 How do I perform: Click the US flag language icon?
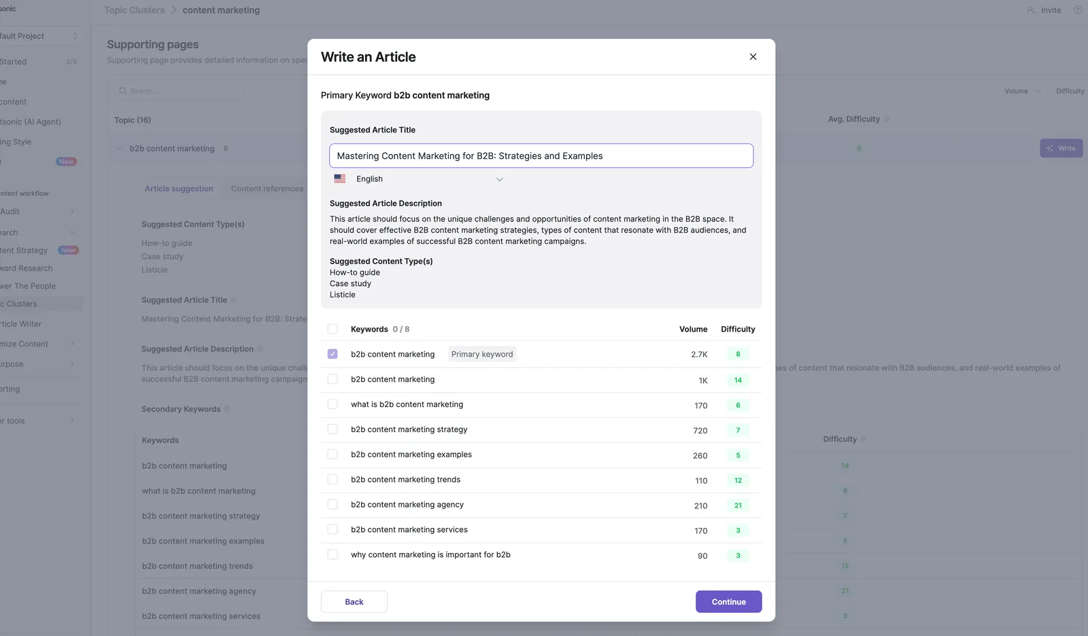pos(340,179)
